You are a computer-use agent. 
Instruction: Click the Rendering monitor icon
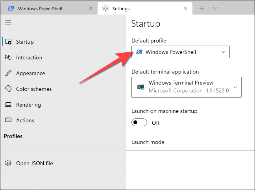[8, 105]
